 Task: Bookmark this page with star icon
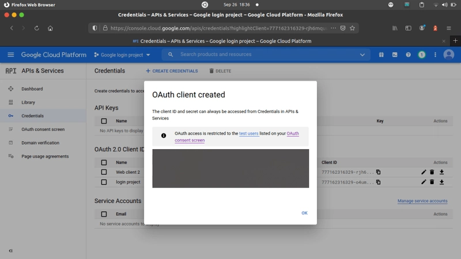352,28
